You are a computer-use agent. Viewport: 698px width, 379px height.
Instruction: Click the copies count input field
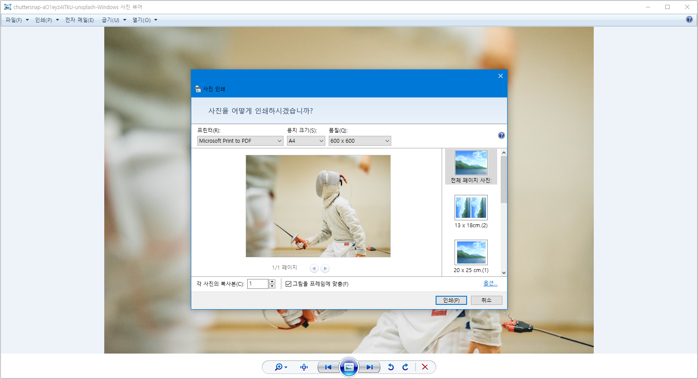[x=258, y=284]
